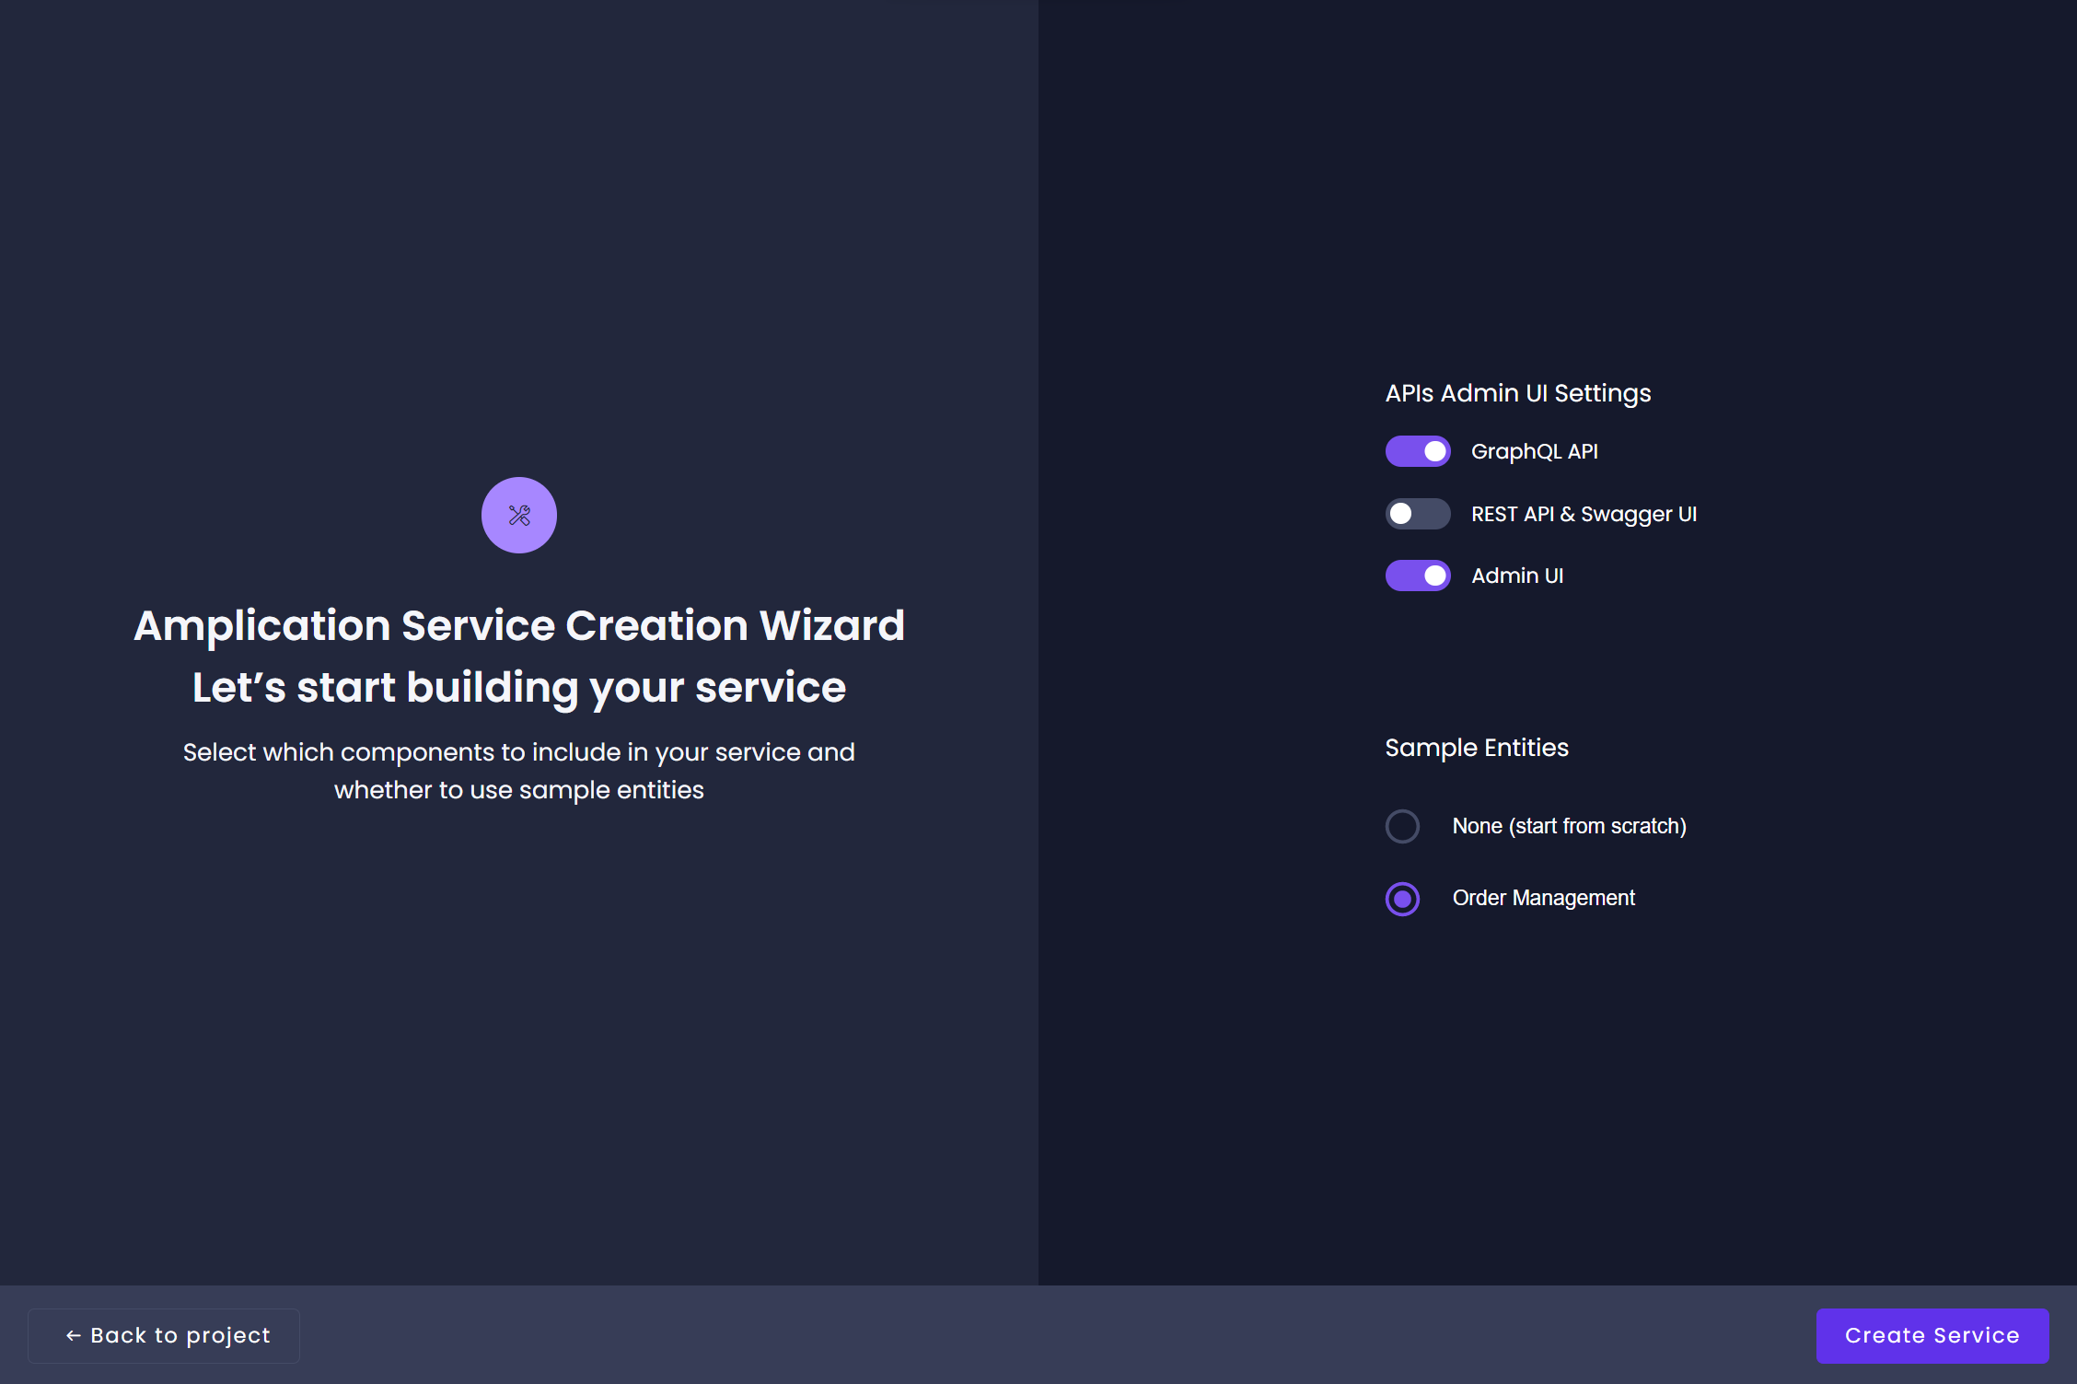Click the APIs Admin UI Settings heading
The height and width of the screenshot is (1384, 2077).
point(1518,393)
